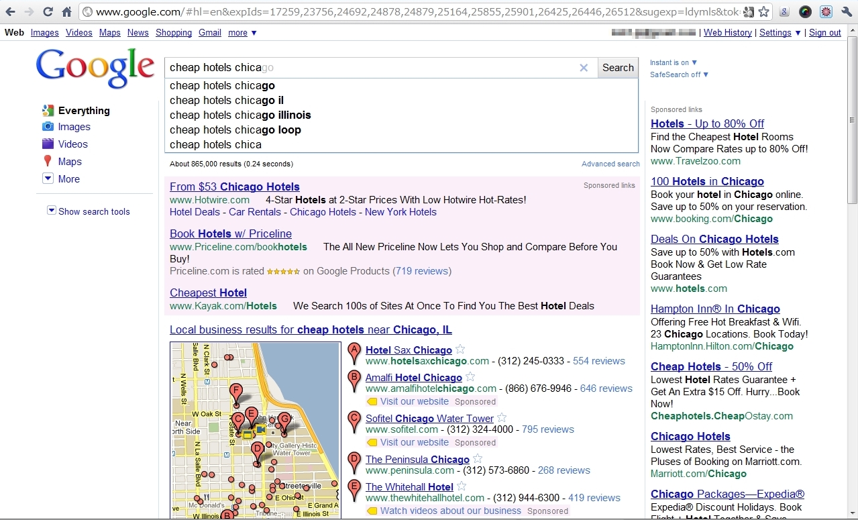Expand the more menu in top navigation

pos(242,32)
